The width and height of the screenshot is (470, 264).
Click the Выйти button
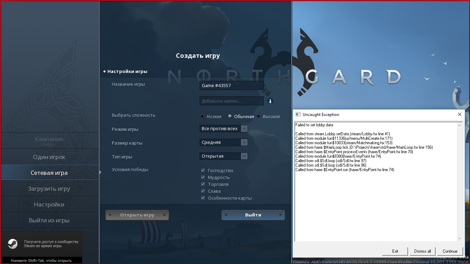point(253,215)
